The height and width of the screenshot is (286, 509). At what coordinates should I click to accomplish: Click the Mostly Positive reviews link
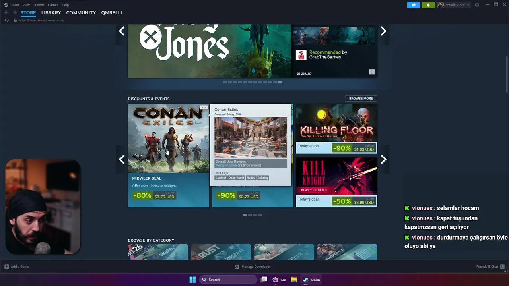226,166
